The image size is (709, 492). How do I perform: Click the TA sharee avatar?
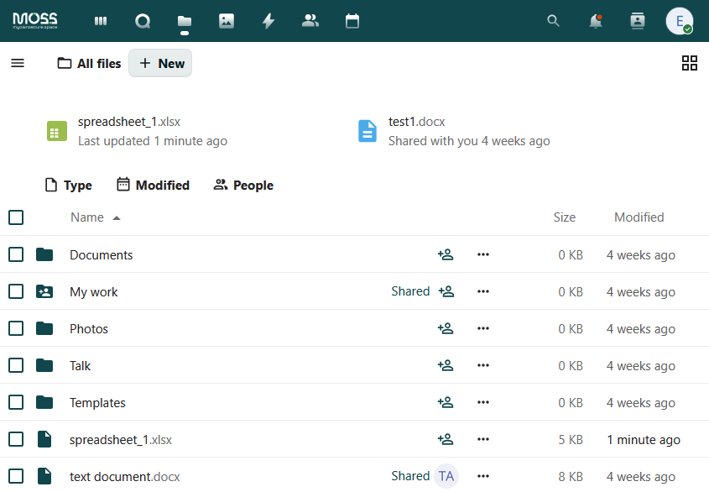446,476
